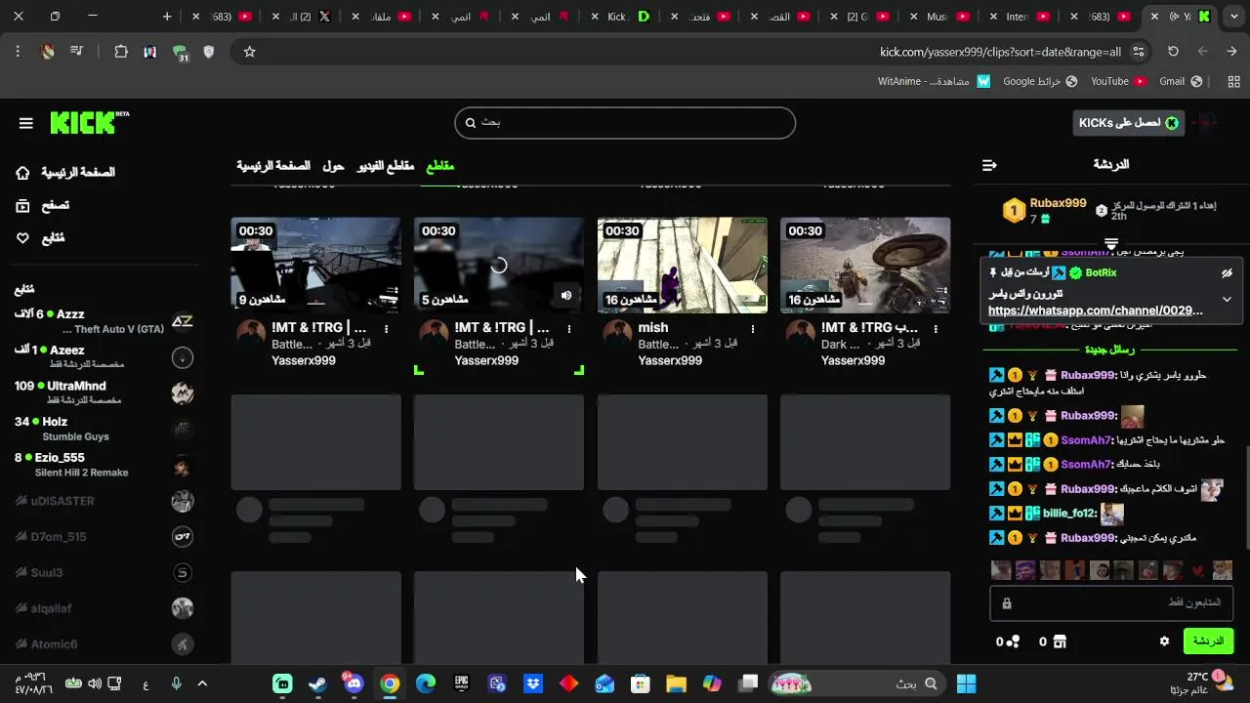Open Windows Start menu

[x=966, y=683]
